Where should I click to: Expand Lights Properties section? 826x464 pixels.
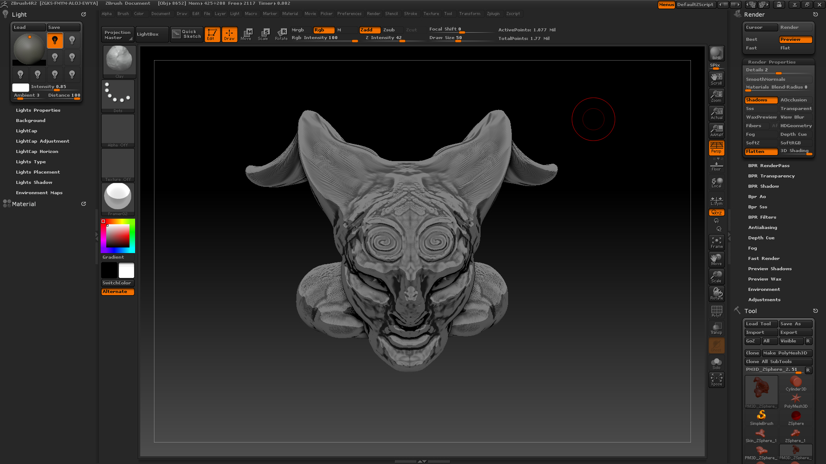click(38, 110)
